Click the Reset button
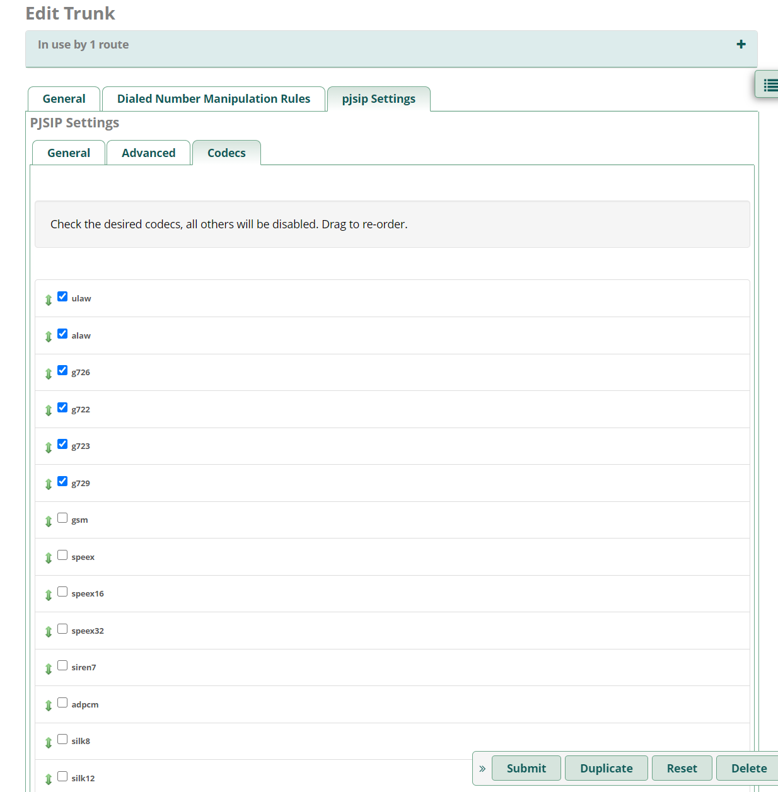 click(682, 768)
